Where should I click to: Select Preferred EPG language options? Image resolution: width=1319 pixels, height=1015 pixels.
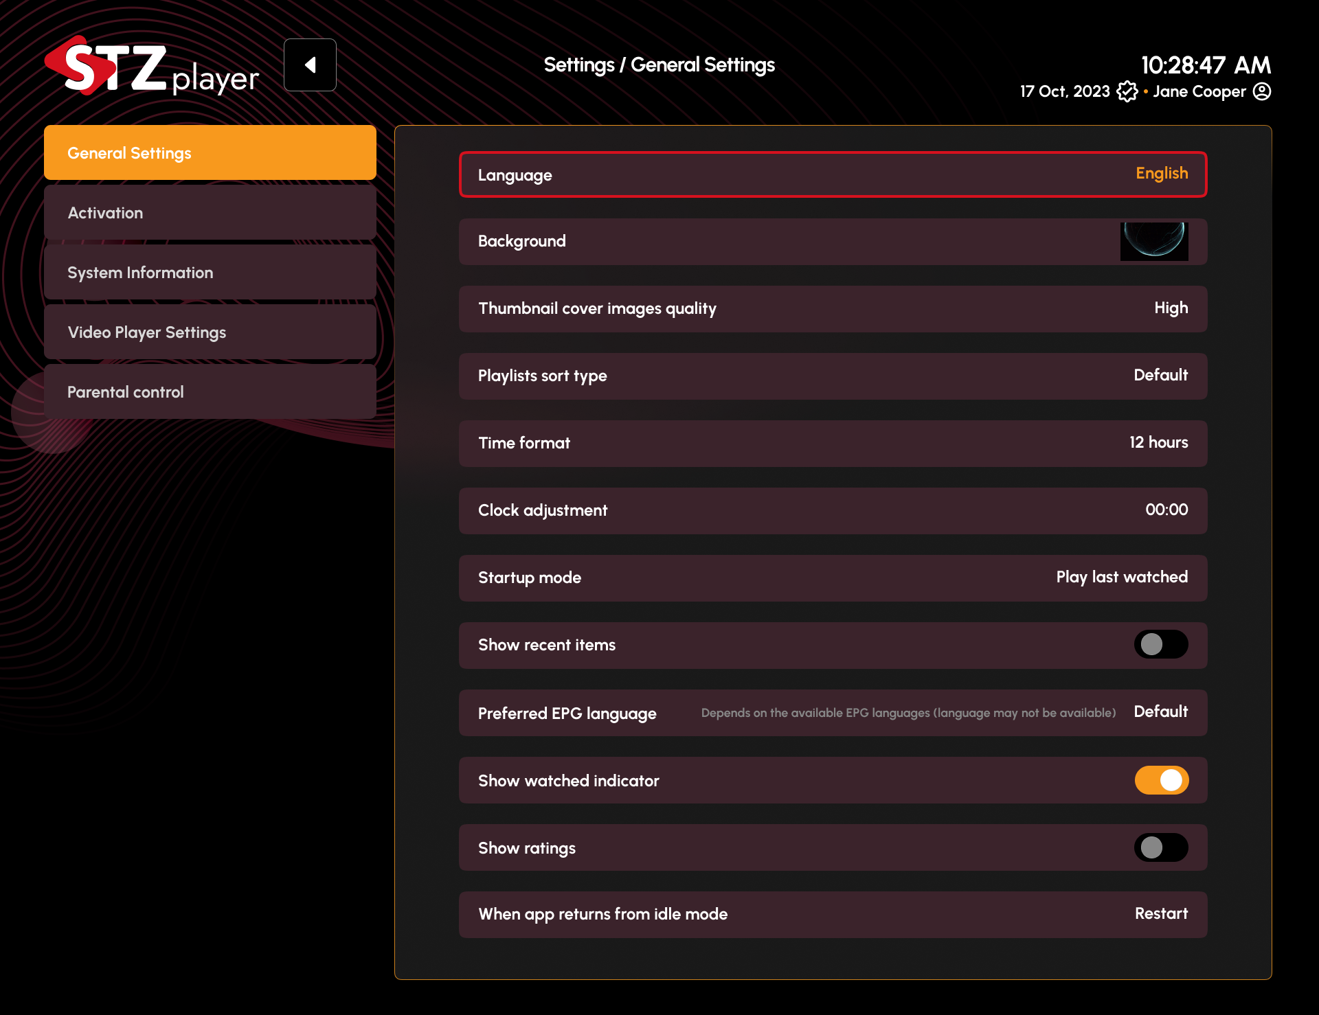point(833,713)
